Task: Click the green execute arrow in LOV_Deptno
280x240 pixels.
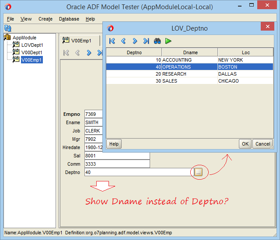Action: [168, 41]
